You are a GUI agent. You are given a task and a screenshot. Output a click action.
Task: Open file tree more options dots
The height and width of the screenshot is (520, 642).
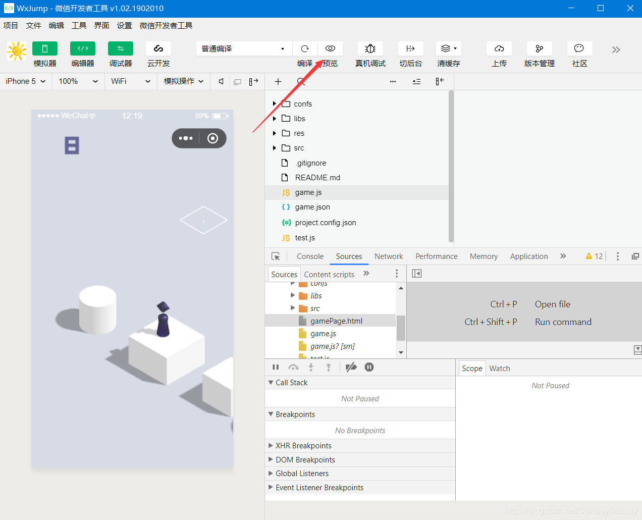pos(393,81)
